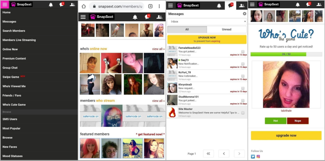Image resolution: width=325 pixels, height=161 pixels.
Task: Go to next messages page
Action: (x=239, y=153)
